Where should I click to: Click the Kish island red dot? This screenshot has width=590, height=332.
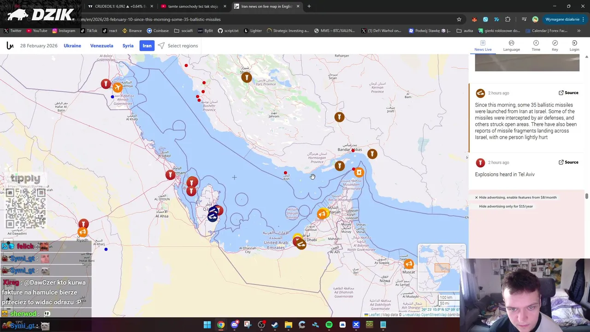285,173
